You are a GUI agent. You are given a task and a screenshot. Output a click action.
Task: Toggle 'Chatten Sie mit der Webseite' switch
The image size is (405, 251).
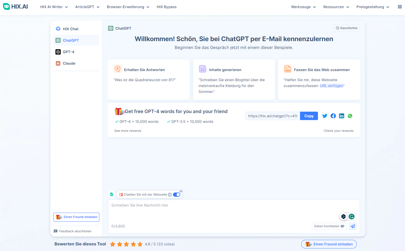pos(177,194)
